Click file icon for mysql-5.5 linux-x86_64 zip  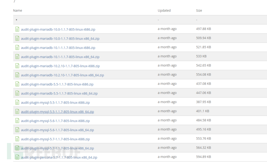(x=17, y=112)
